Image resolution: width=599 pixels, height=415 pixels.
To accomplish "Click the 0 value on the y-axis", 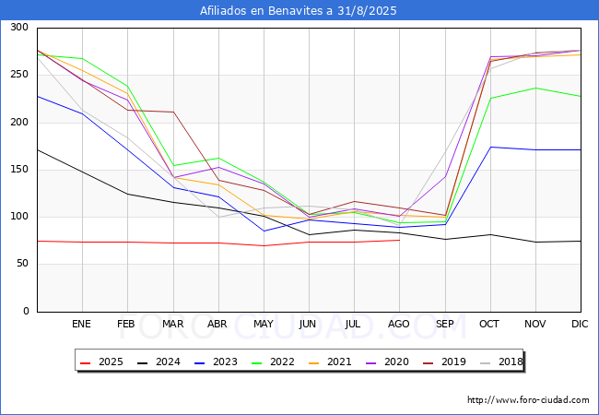I will (26, 311).
